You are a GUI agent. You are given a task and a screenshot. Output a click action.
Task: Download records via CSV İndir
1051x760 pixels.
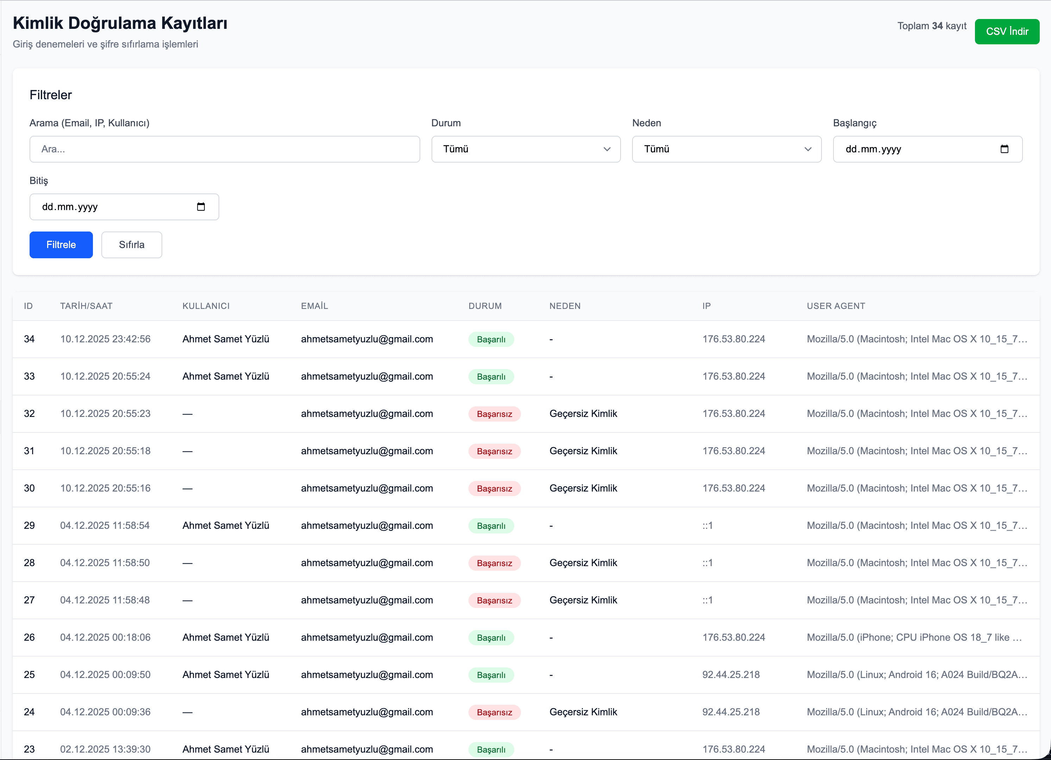1007,32
